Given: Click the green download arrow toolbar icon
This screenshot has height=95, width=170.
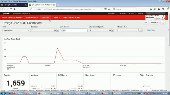Looking at the screenshot, I should click(x=155, y=9).
